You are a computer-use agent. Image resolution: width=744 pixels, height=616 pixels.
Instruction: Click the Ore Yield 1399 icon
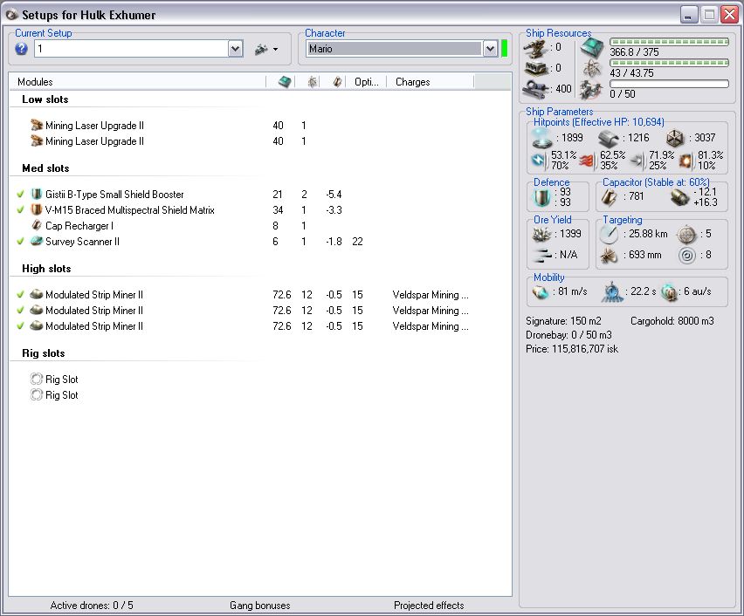[542, 234]
